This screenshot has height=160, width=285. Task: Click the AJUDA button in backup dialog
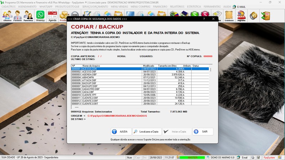(121, 132)
